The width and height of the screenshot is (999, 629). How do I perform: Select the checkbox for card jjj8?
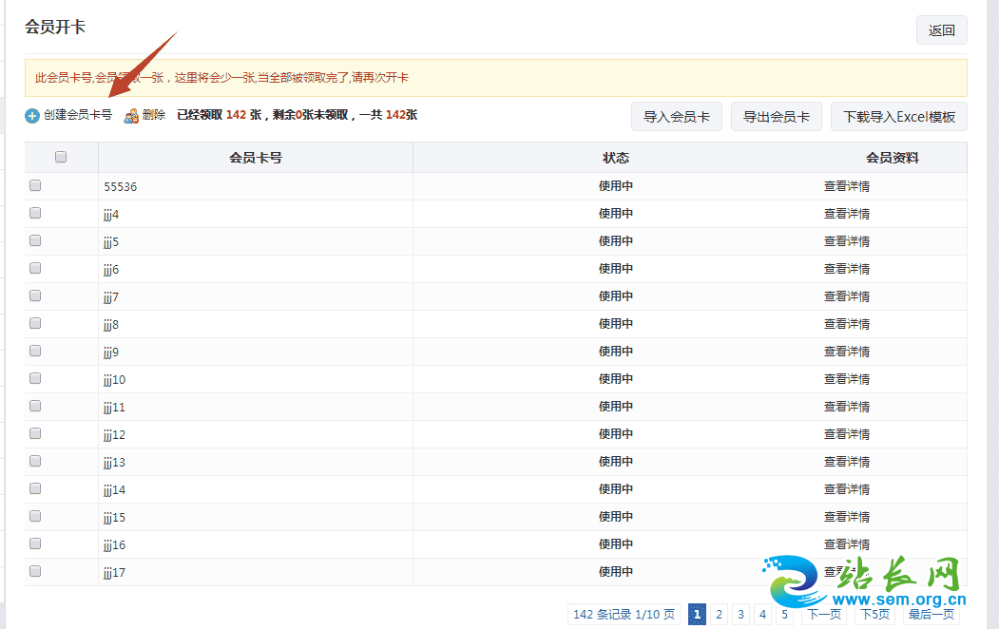pyautogui.click(x=35, y=323)
